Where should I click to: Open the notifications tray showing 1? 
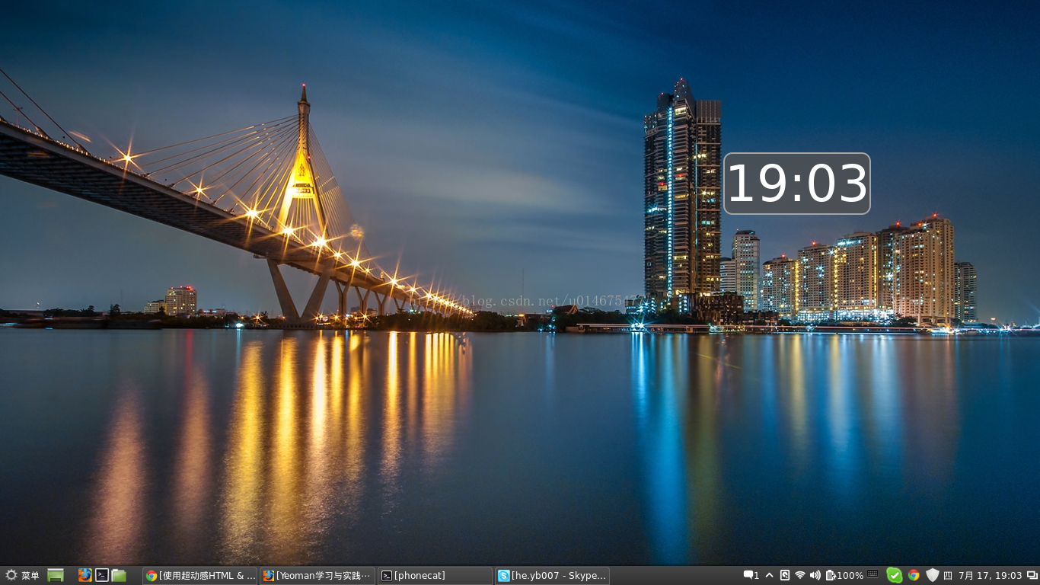[x=751, y=575]
